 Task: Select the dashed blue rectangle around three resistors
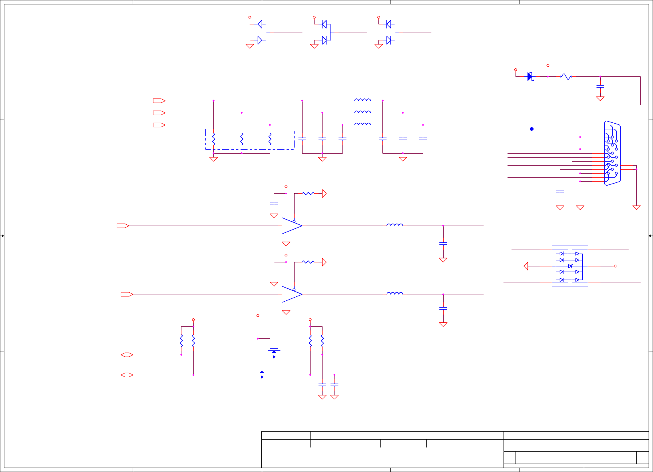250,139
